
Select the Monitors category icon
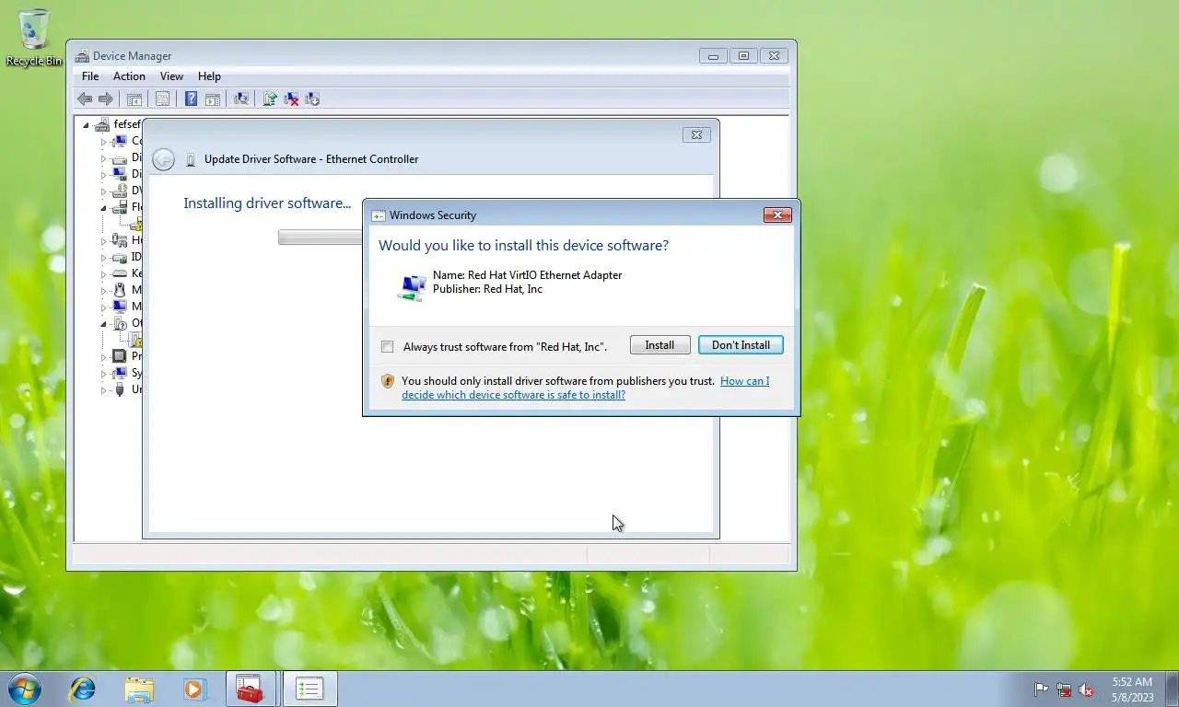(119, 307)
